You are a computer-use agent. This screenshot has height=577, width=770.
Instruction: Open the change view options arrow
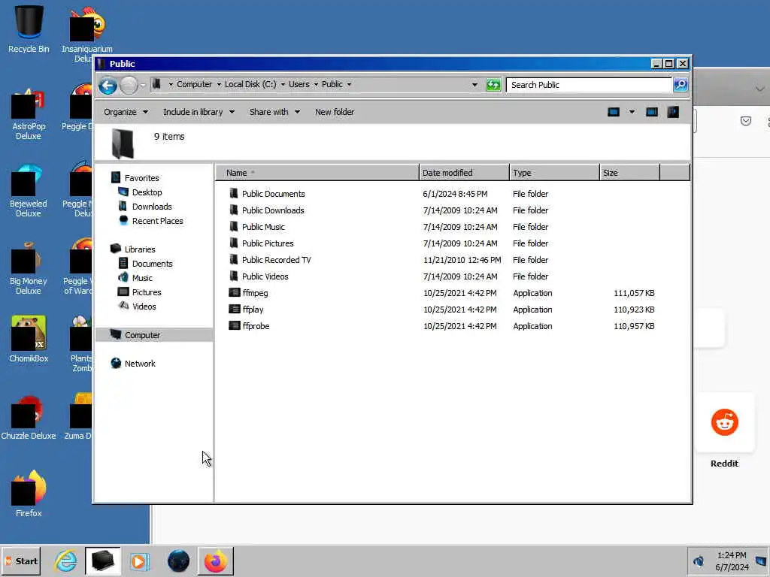[x=632, y=112]
